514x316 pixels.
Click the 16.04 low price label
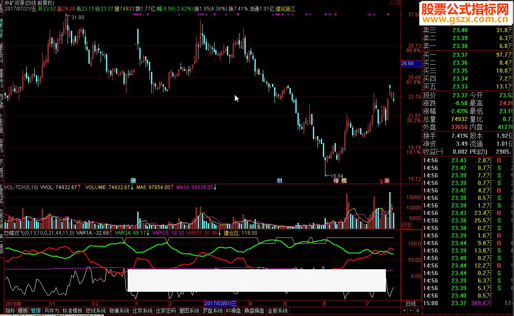[336, 176]
